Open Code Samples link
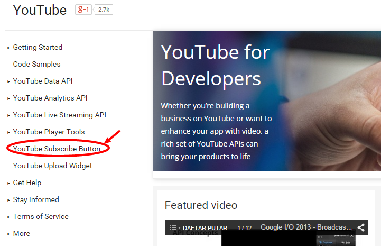 coord(36,64)
